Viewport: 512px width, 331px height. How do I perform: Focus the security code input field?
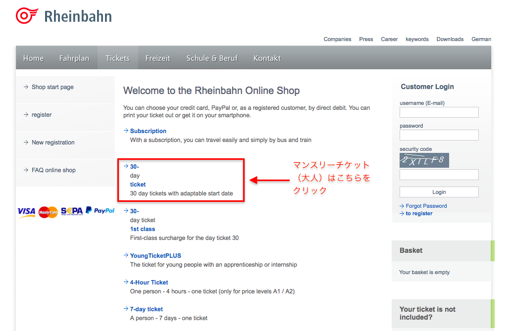pos(439,175)
